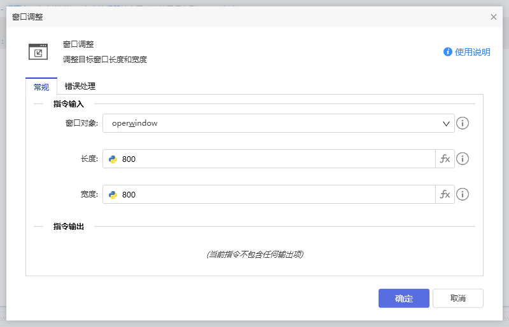Click the fx expression button for 宽度
This screenshot has width=509, height=327.
click(x=445, y=194)
